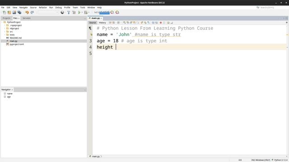Click the Uncomment icon in editor toolbar

coord(172,22)
